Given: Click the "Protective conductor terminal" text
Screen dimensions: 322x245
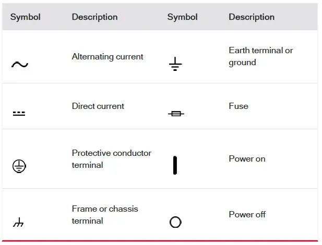Looking at the screenshot, I should [112, 159].
